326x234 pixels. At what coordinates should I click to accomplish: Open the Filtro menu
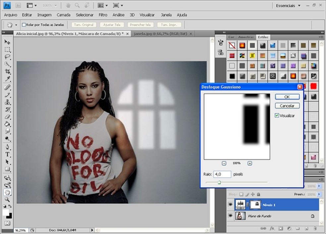tap(103, 15)
